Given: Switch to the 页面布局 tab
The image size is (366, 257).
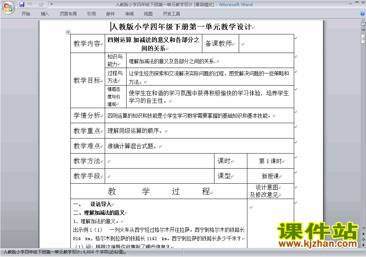Looking at the screenshot, I should pos(68,14).
